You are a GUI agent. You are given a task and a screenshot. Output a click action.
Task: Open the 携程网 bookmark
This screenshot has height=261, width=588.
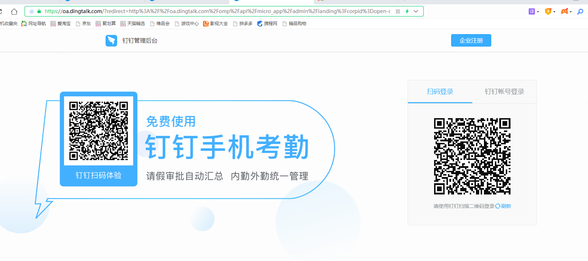click(x=267, y=24)
